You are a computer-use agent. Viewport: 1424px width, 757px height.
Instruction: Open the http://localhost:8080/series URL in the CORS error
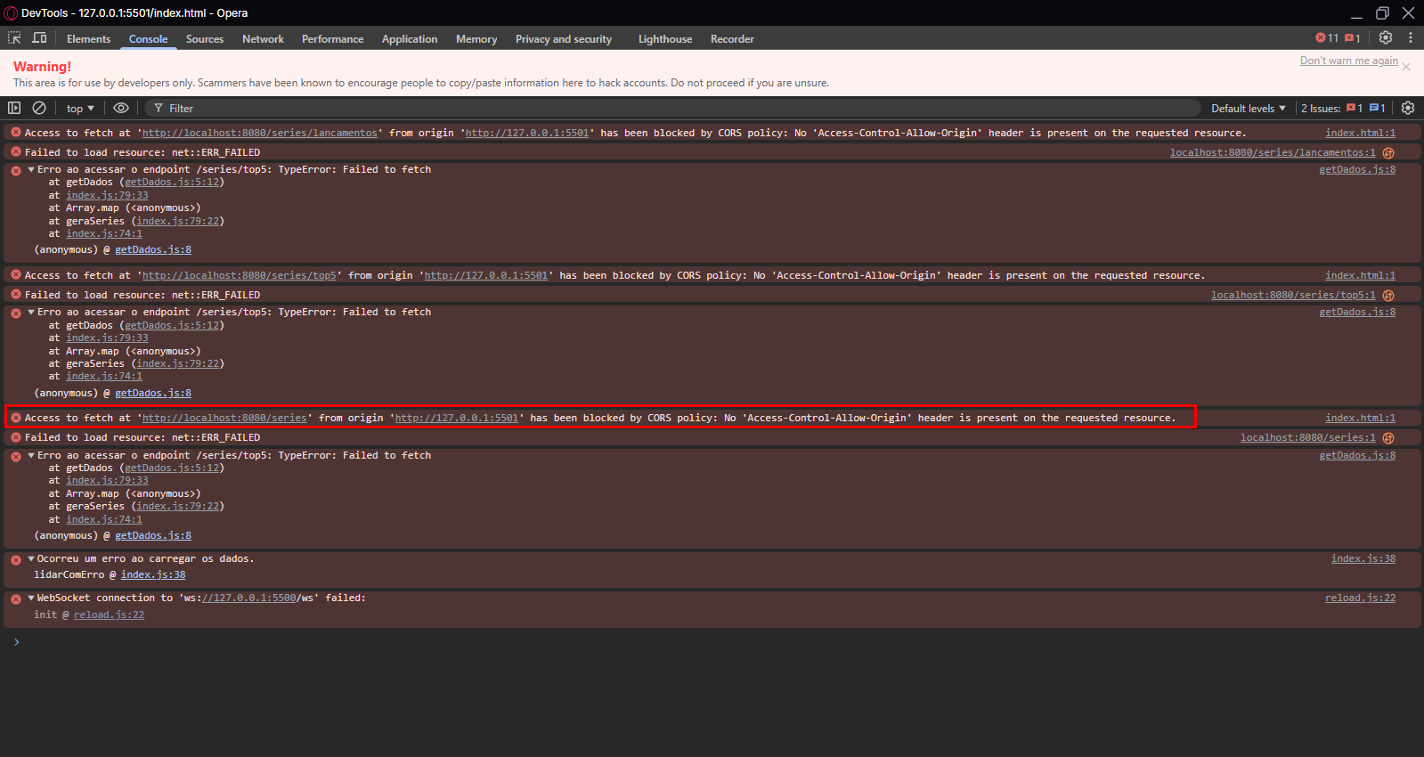click(224, 418)
